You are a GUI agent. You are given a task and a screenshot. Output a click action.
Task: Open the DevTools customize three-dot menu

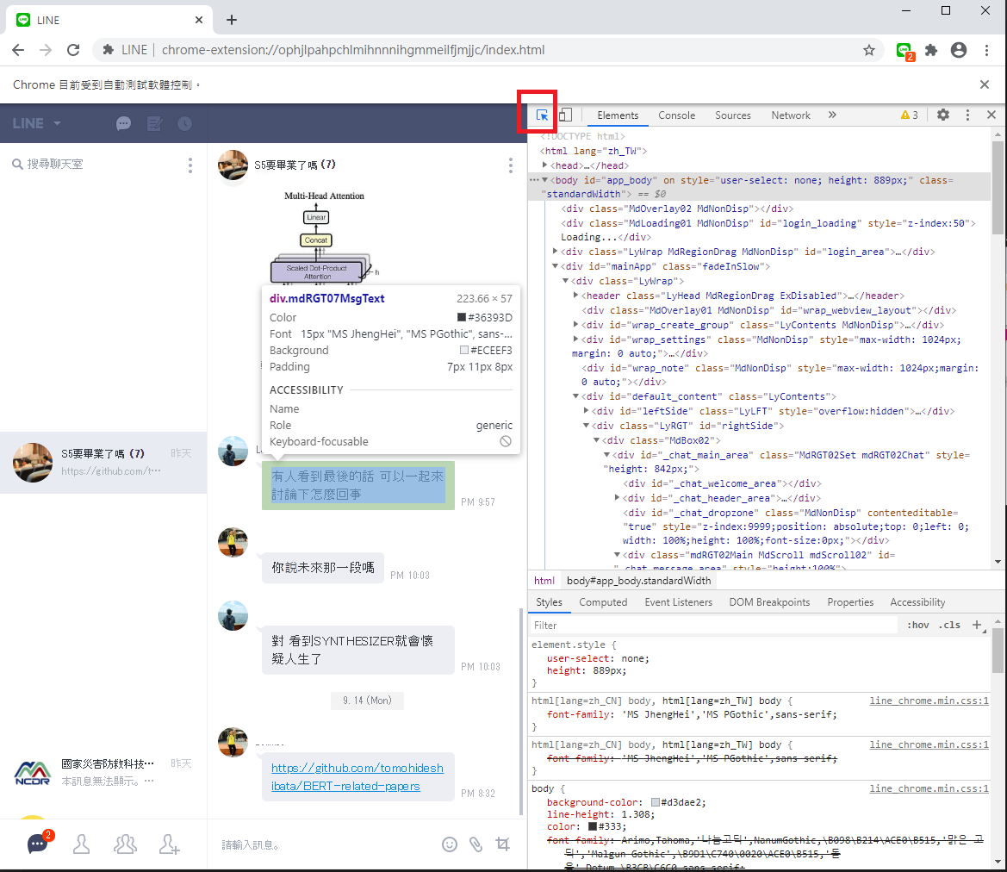[968, 115]
